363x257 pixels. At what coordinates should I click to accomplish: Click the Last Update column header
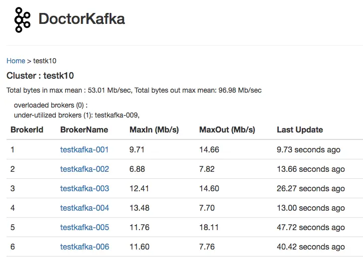[300, 129]
